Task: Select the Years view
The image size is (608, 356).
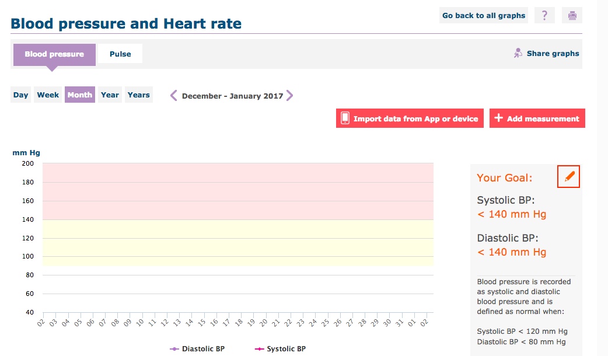Action: coord(138,95)
